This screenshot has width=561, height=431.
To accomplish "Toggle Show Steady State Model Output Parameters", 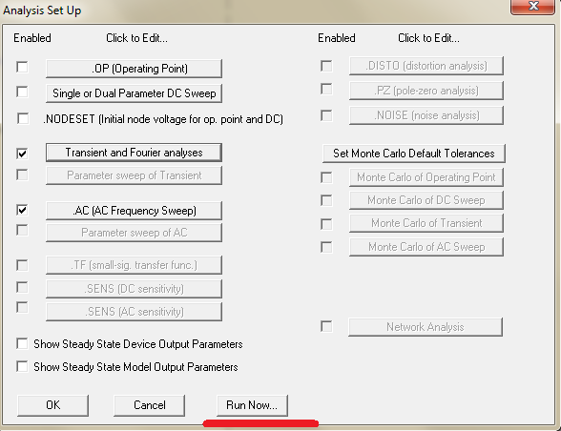I will pos(22,366).
